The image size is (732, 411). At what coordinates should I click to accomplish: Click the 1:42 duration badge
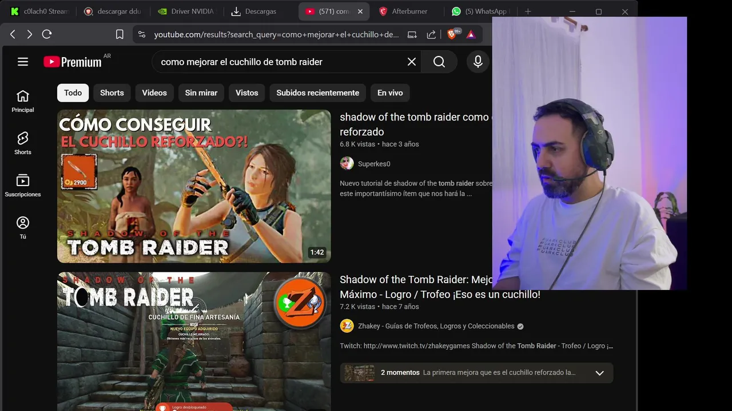317,252
